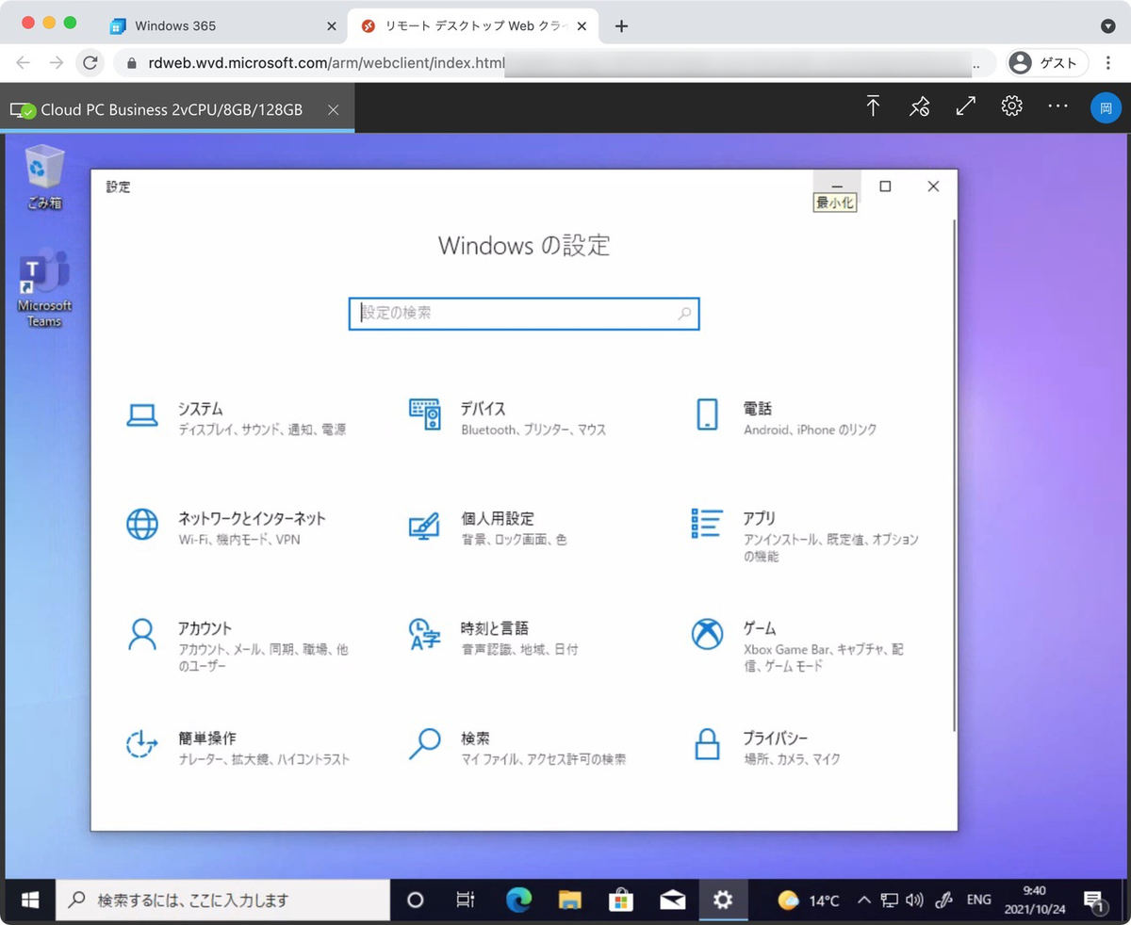
Task: Open the Windows Start menu
Action: [x=30, y=901]
